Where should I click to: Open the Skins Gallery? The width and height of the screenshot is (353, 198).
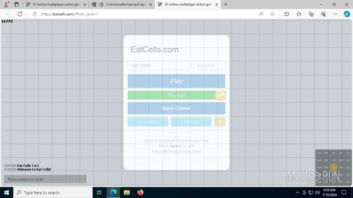point(148,122)
